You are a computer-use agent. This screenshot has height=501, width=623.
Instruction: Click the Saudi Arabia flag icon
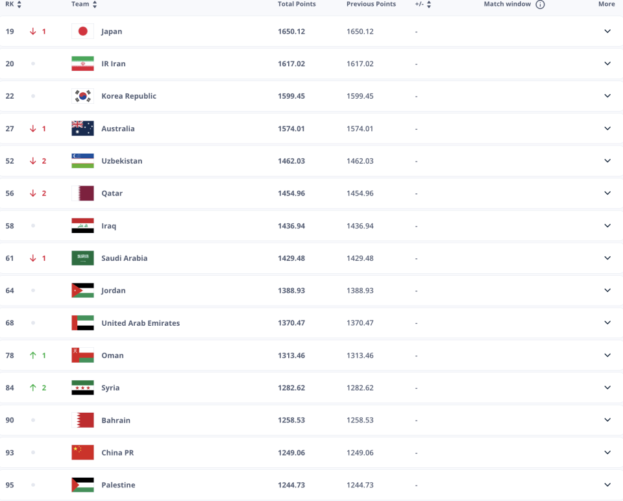[82, 258]
